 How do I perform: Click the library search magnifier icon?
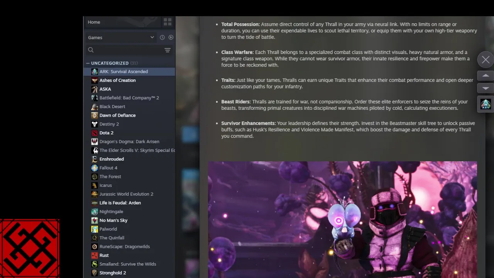(91, 50)
